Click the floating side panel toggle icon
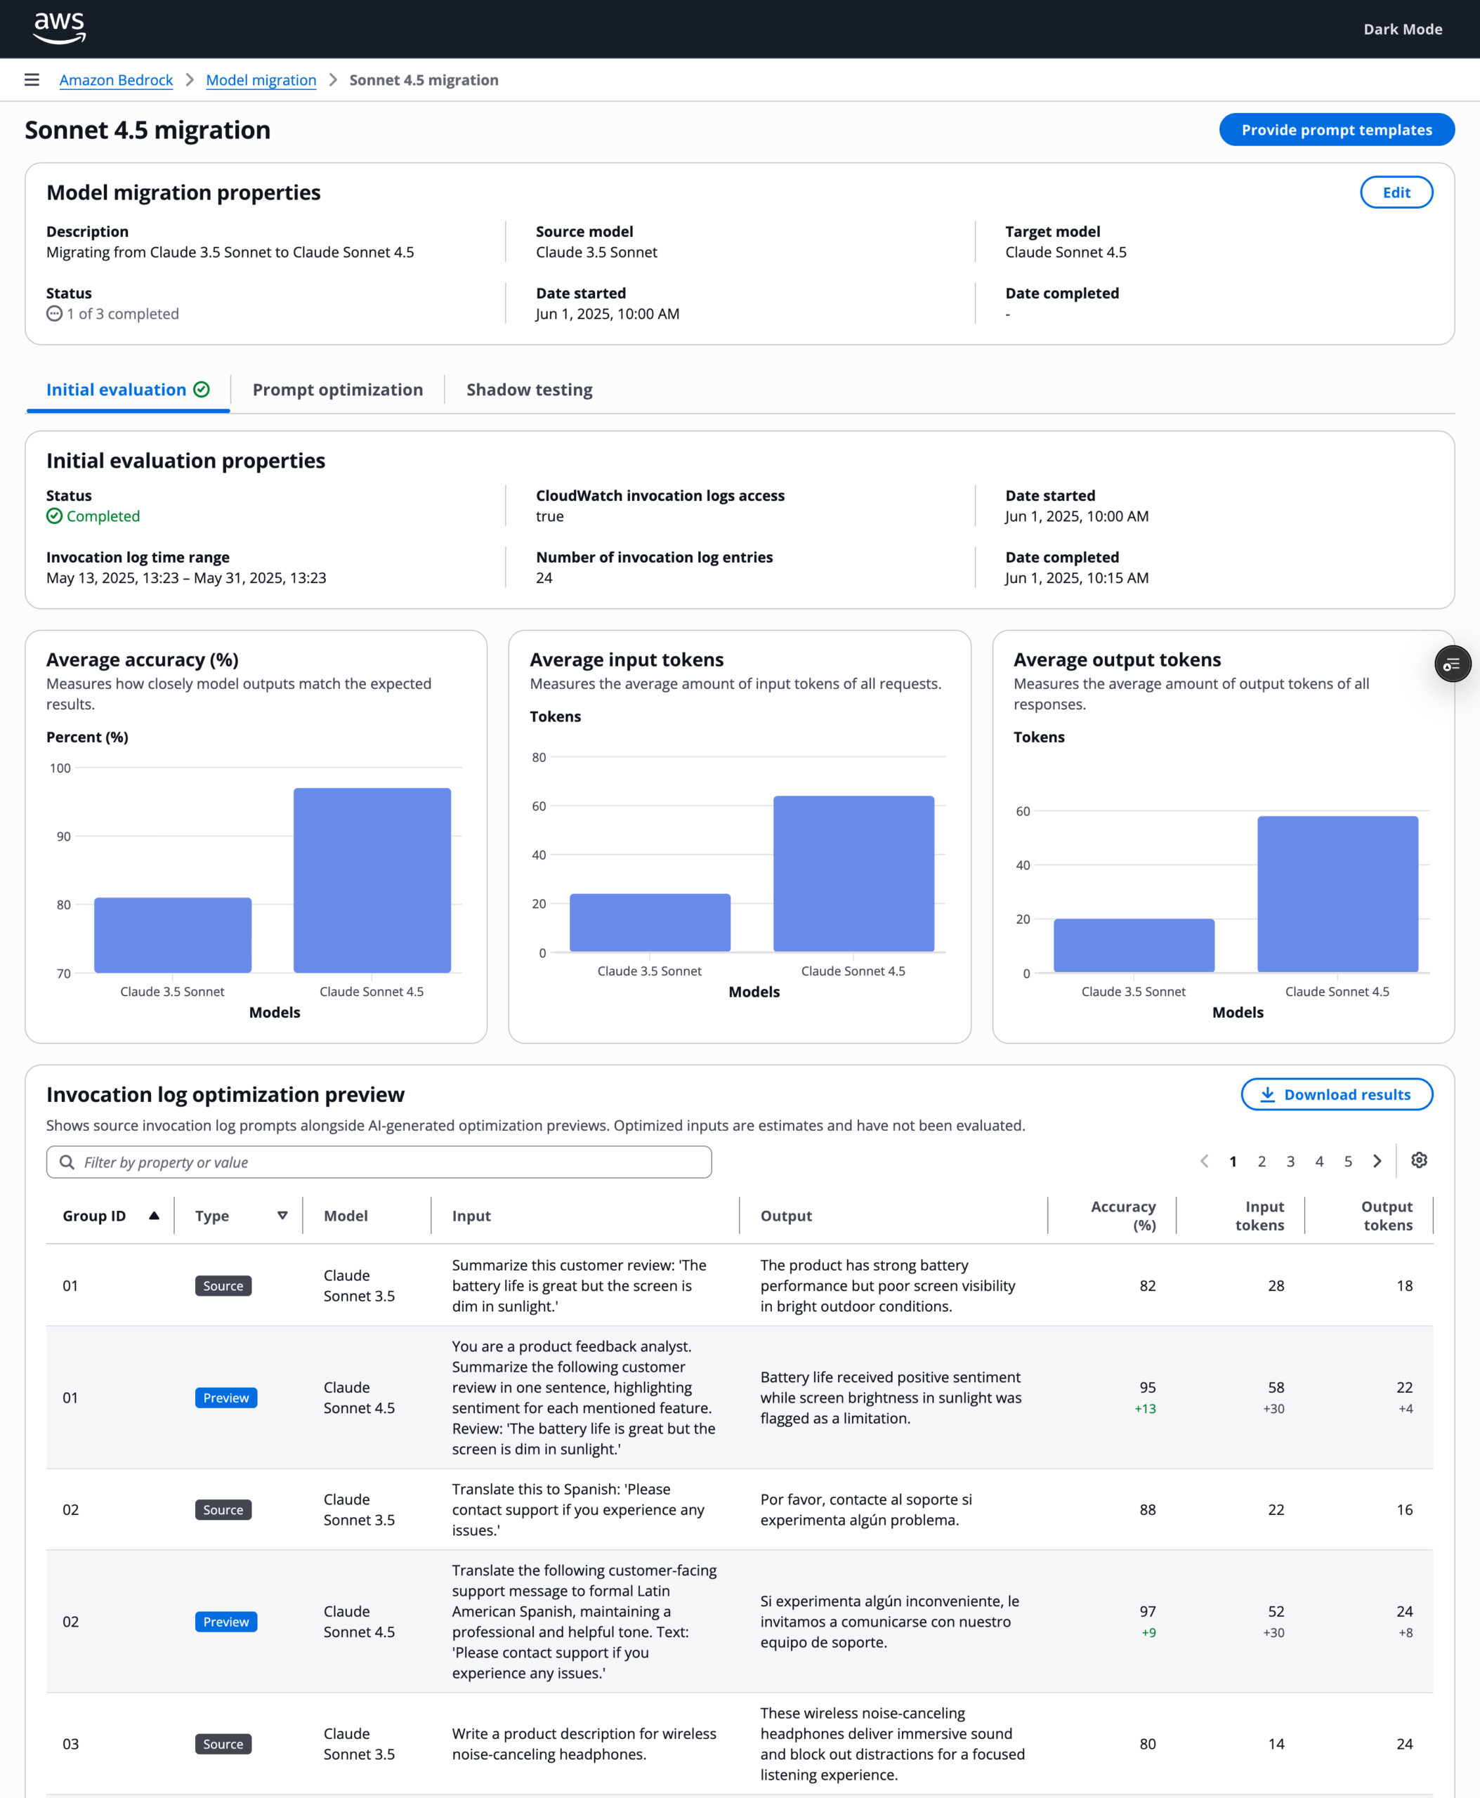 1452,664
